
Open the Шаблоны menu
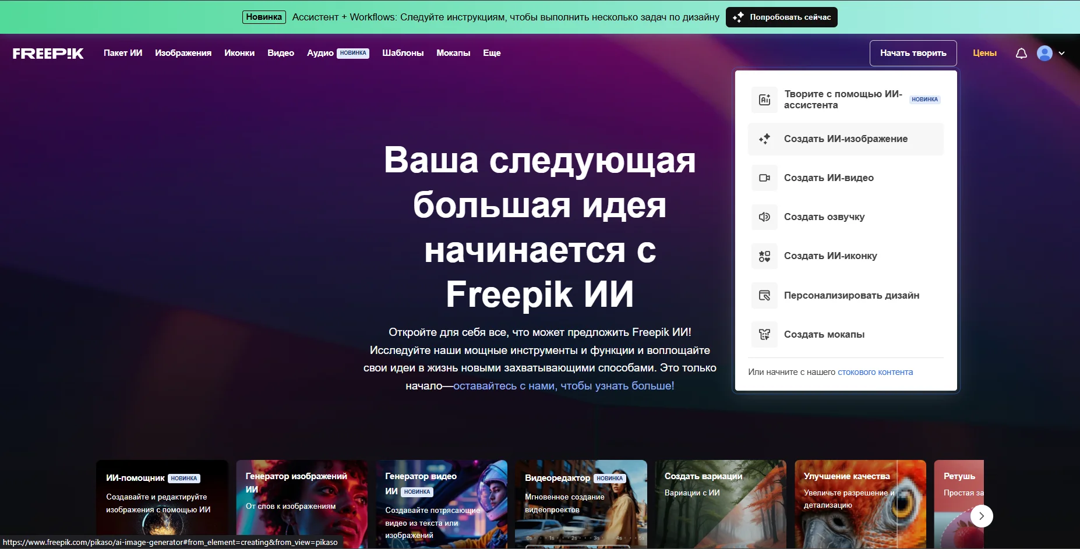coord(403,53)
